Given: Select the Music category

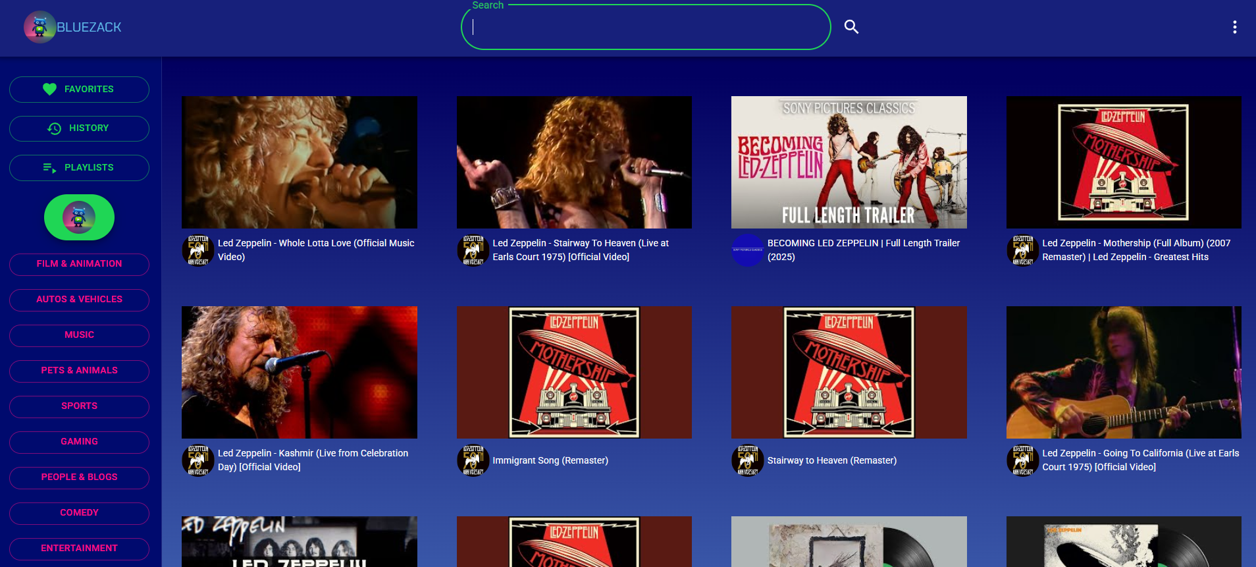Looking at the screenshot, I should coord(79,335).
